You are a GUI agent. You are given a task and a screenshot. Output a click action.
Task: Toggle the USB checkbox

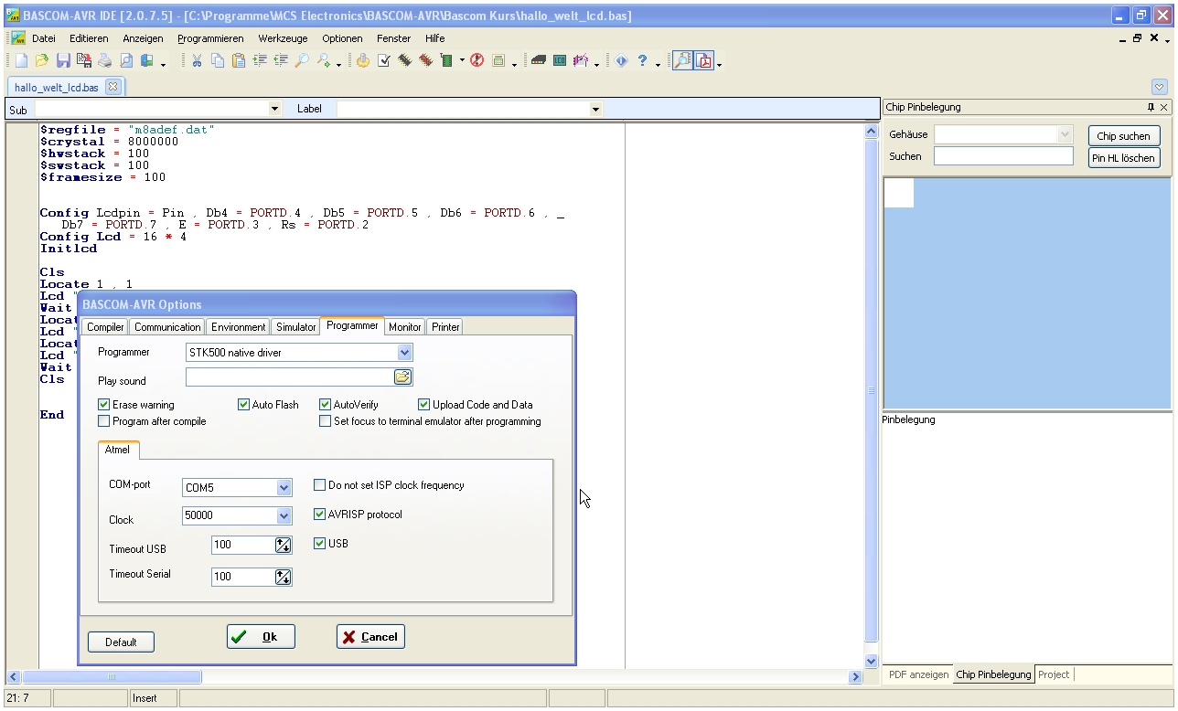[319, 544]
